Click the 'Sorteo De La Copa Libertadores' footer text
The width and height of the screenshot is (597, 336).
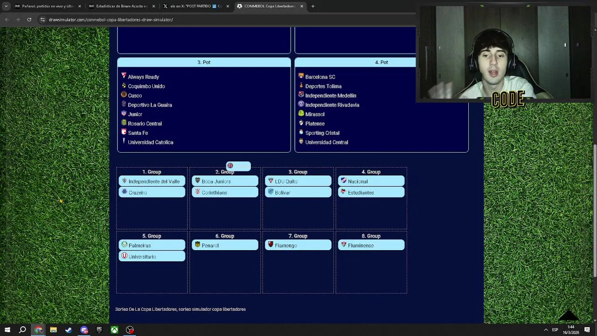click(x=180, y=309)
